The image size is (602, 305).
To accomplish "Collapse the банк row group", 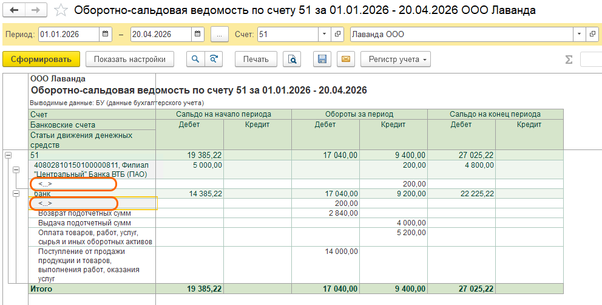I will coord(18,194).
